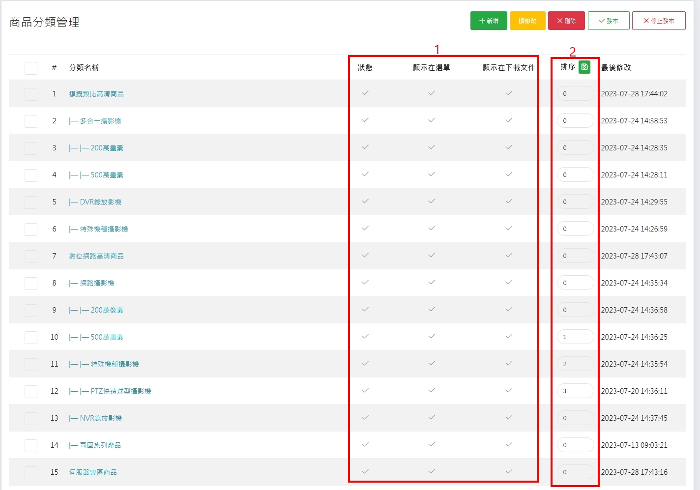Click the 狀態 checkmark for row 1
The image size is (700, 490).
click(x=365, y=93)
